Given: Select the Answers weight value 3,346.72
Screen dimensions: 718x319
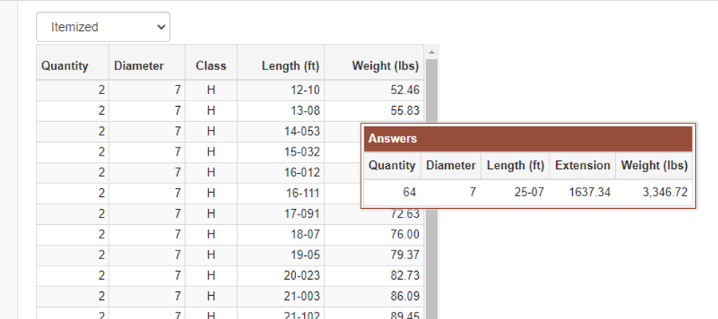Looking at the screenshot, I should coord(654,192).
